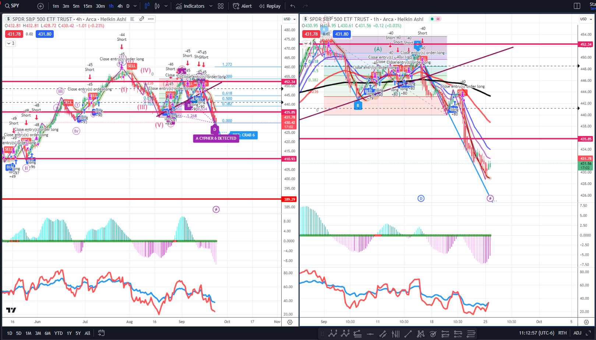The height and width of the screenshot is (340, 596).
Task: Select the 15m timeframe
Action: pos(88,6)
